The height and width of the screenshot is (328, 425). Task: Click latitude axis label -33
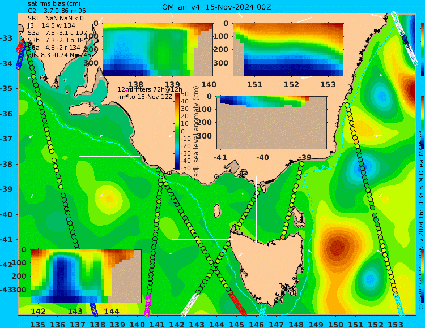(6, 38)
